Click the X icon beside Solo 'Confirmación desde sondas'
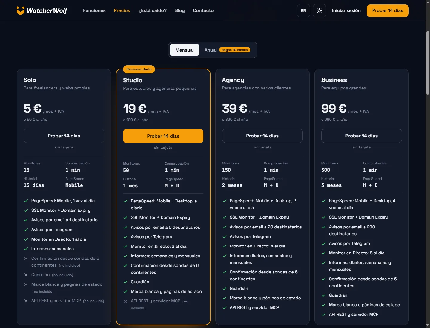 (x=26, y=259)
